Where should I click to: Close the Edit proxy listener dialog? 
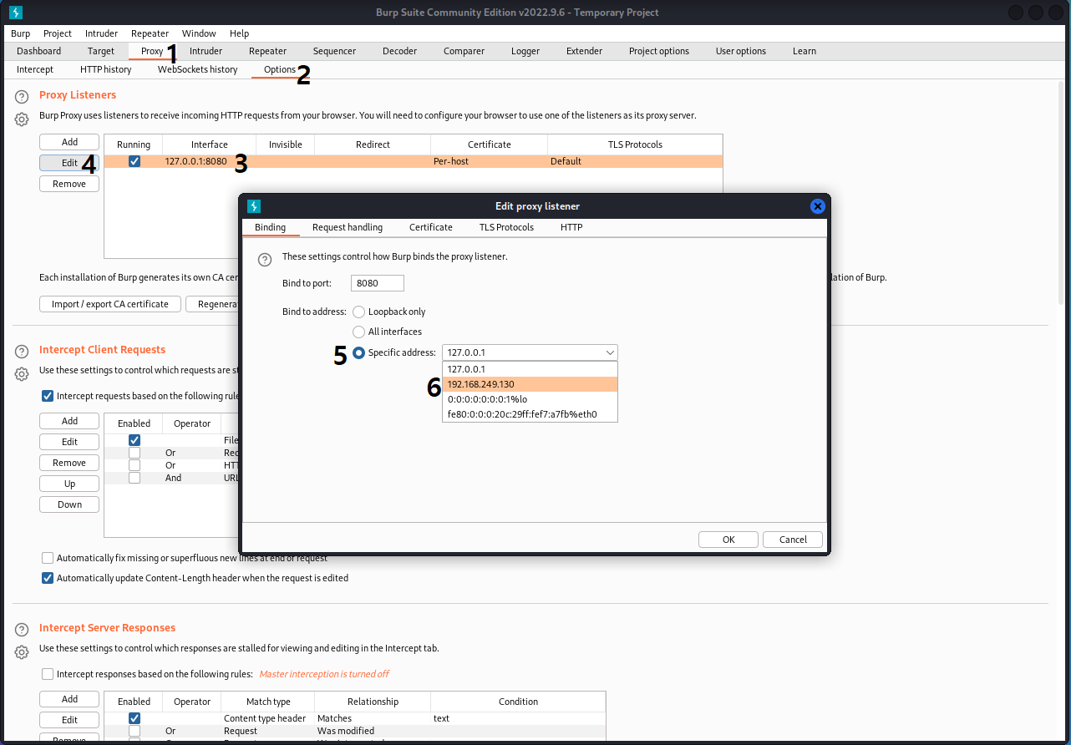point(818,206)
